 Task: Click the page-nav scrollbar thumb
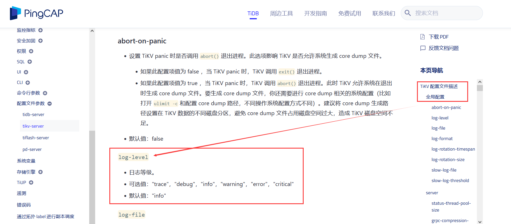coord(480,88)
